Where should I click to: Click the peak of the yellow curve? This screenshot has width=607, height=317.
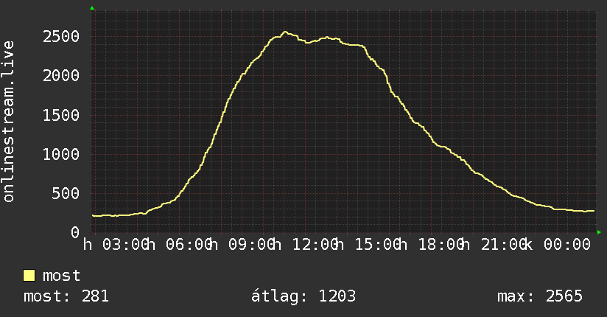pos(285,32)
